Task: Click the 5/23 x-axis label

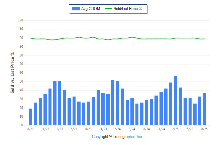Action: point(74,129)
